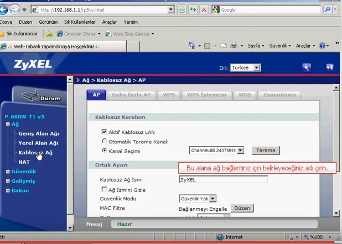
Task: Open the address bar history dropdown
Action: click(171, 10)
